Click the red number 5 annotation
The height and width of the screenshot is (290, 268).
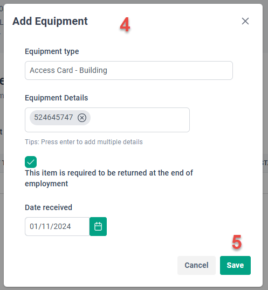pos(237,242)
